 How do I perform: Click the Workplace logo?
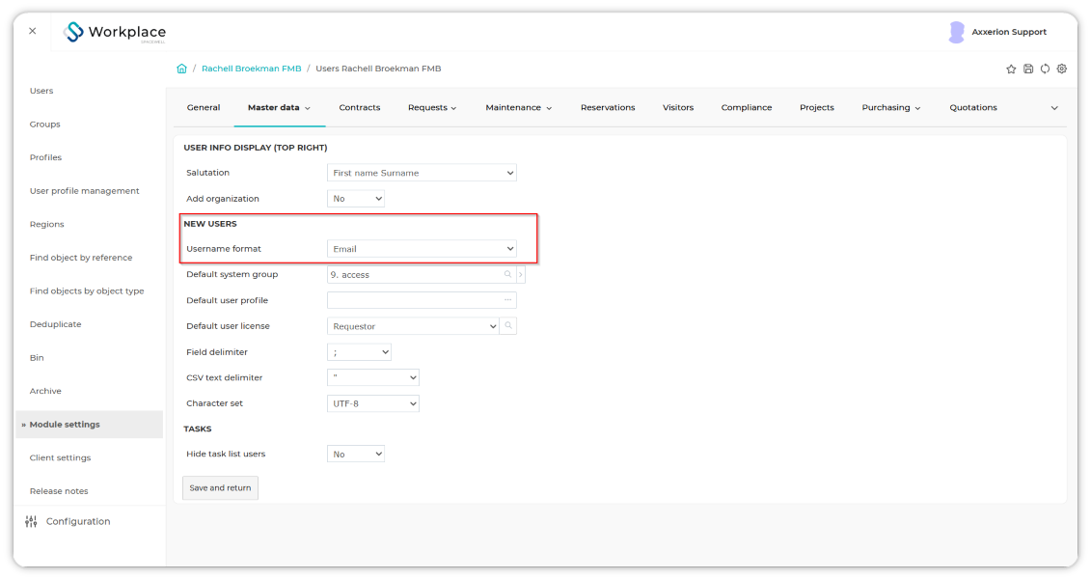coord(115,32)
